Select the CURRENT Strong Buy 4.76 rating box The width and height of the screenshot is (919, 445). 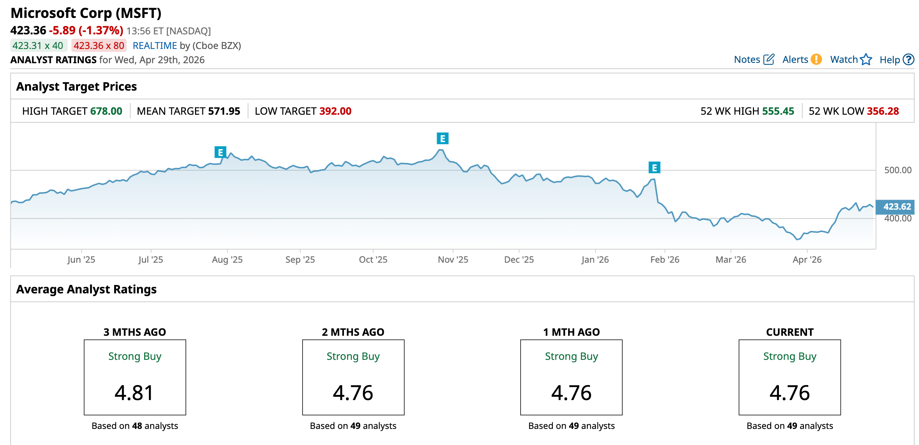(789, 377)
